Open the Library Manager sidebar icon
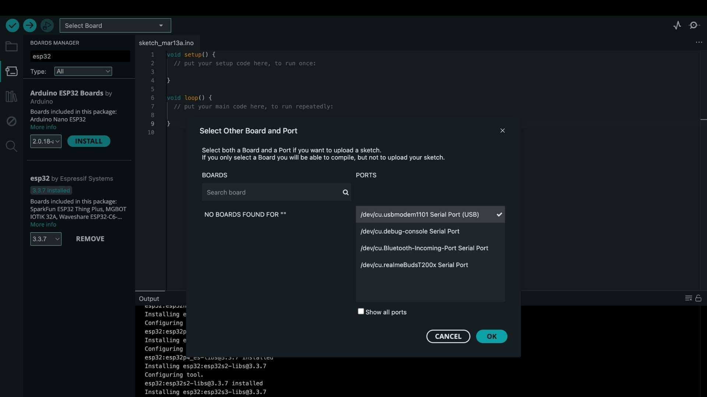 [11, 97]
